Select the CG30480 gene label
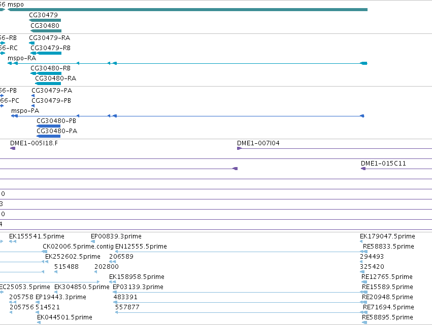Screen dimensions: 432x325 pyautogui.click(x=45, y=25)
